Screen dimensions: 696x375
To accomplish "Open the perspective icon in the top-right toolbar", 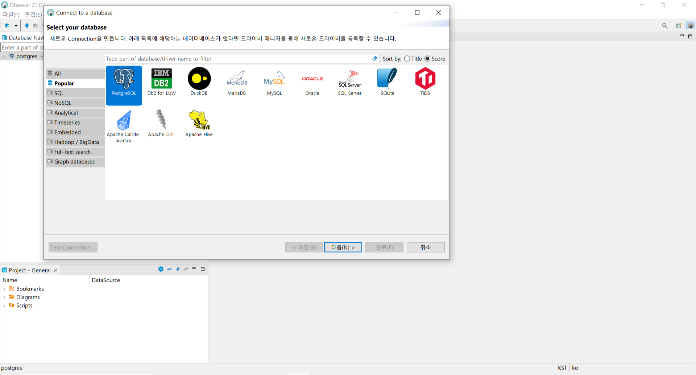I will [x=679, y=25].
